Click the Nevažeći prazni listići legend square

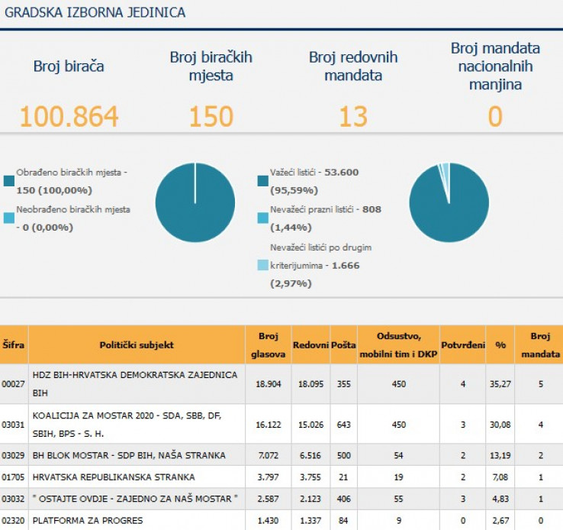click(x=263, y=218)
